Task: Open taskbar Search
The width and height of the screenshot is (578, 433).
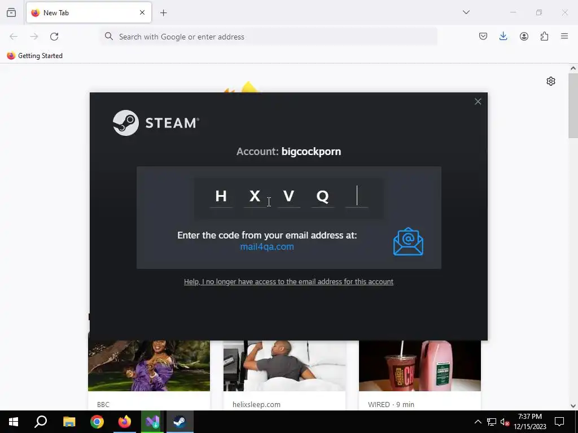Action: pyautogui.click(x=41, y=422)
